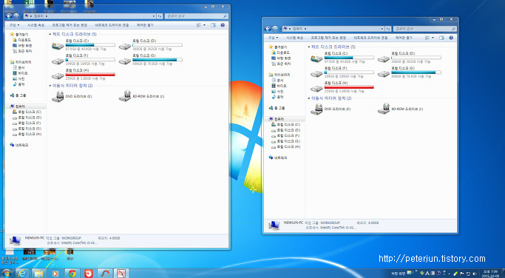Open Local Disk (D:) in left window
Viewport: 505px width, 278px height.
150,45
